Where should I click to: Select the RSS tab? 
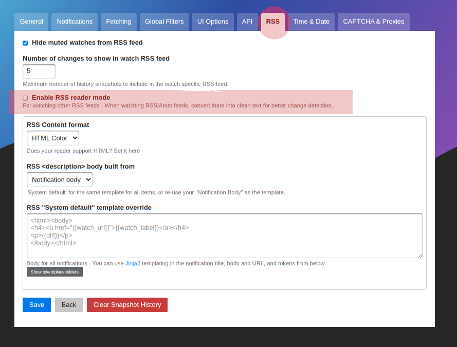(x=273, y=21)
